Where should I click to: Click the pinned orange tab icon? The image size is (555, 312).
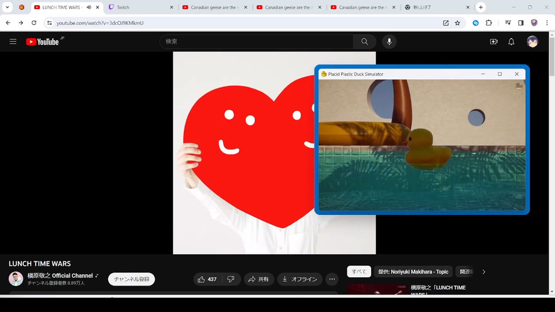point(21,7)
